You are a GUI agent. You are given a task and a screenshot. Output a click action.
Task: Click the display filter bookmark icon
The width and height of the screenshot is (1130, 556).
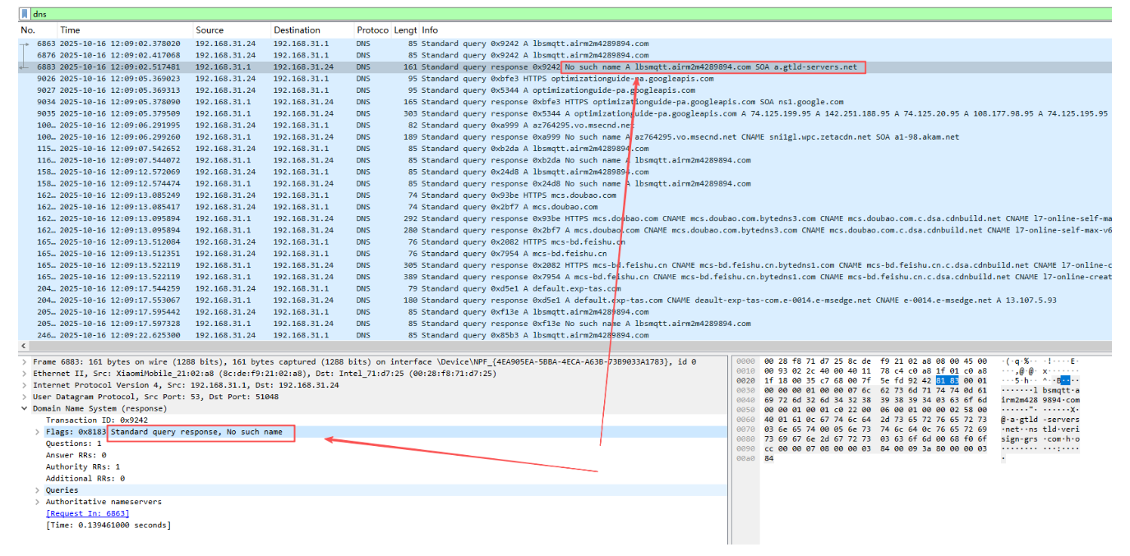click(25, 14)
